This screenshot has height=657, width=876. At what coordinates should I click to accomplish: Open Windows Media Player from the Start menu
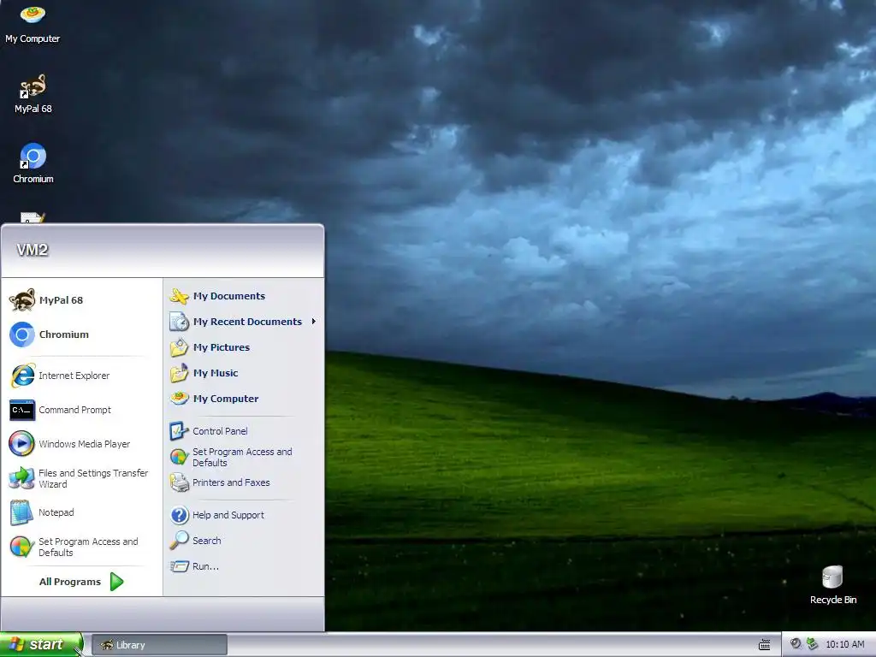[x=81, y=444]
